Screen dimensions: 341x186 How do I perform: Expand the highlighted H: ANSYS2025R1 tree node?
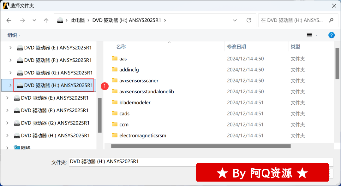(x=10, y=85)
